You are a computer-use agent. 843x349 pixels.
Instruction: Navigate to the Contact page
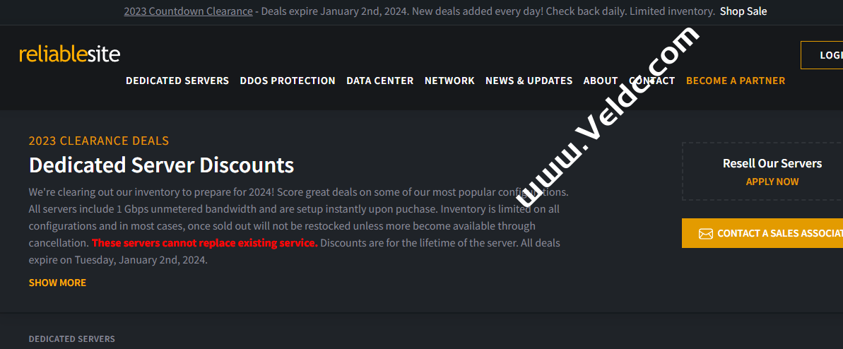pos(652,81)
